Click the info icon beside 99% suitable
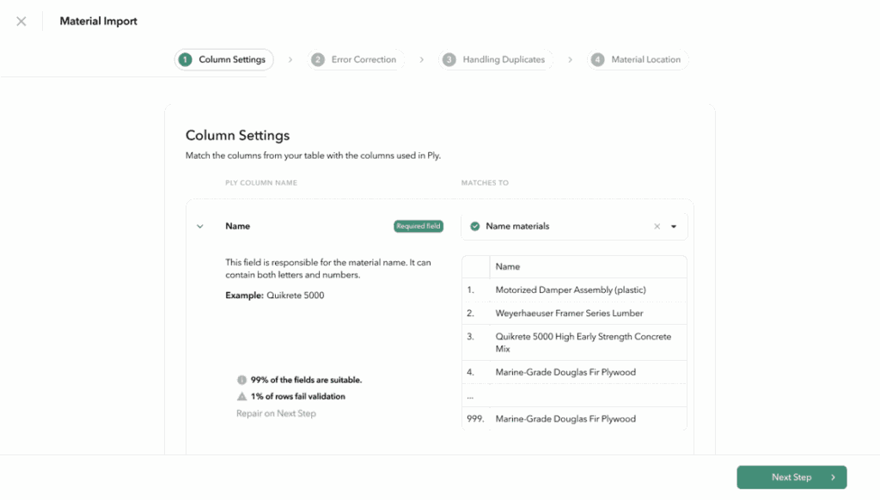The height and width of the screenshot is (500, 880). point(241,380)
